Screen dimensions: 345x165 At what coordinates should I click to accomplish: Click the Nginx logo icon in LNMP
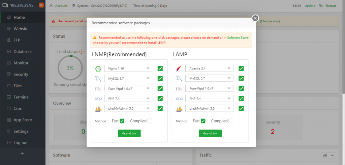click(x=98, y=69)
